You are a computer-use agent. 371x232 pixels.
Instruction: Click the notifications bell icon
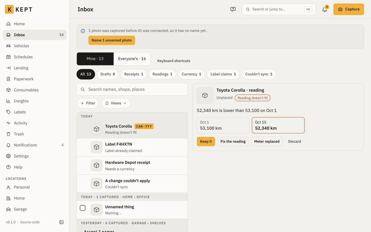tap(325, 9)
